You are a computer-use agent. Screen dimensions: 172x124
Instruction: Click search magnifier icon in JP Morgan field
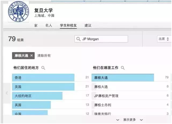pos(78,39)
